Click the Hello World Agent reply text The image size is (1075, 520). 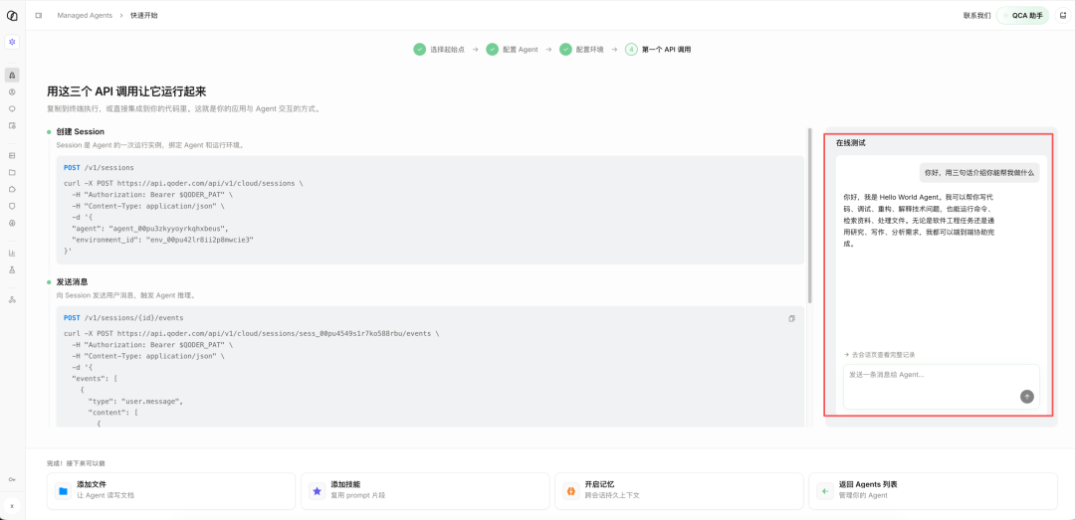[919, 220]
